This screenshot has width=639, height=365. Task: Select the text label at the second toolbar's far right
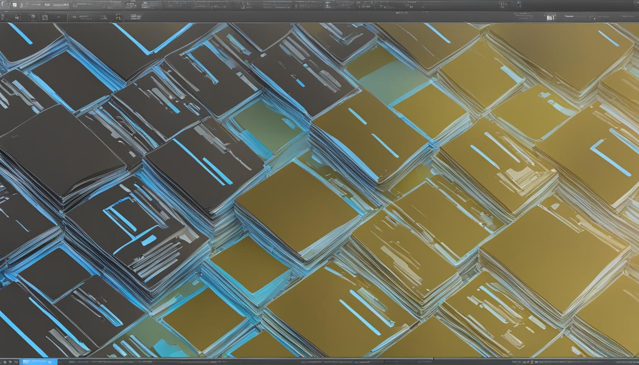click(x=627, y=17)
